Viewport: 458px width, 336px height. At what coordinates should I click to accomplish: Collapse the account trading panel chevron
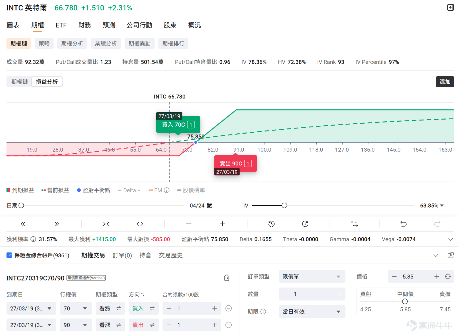[436, 255]
